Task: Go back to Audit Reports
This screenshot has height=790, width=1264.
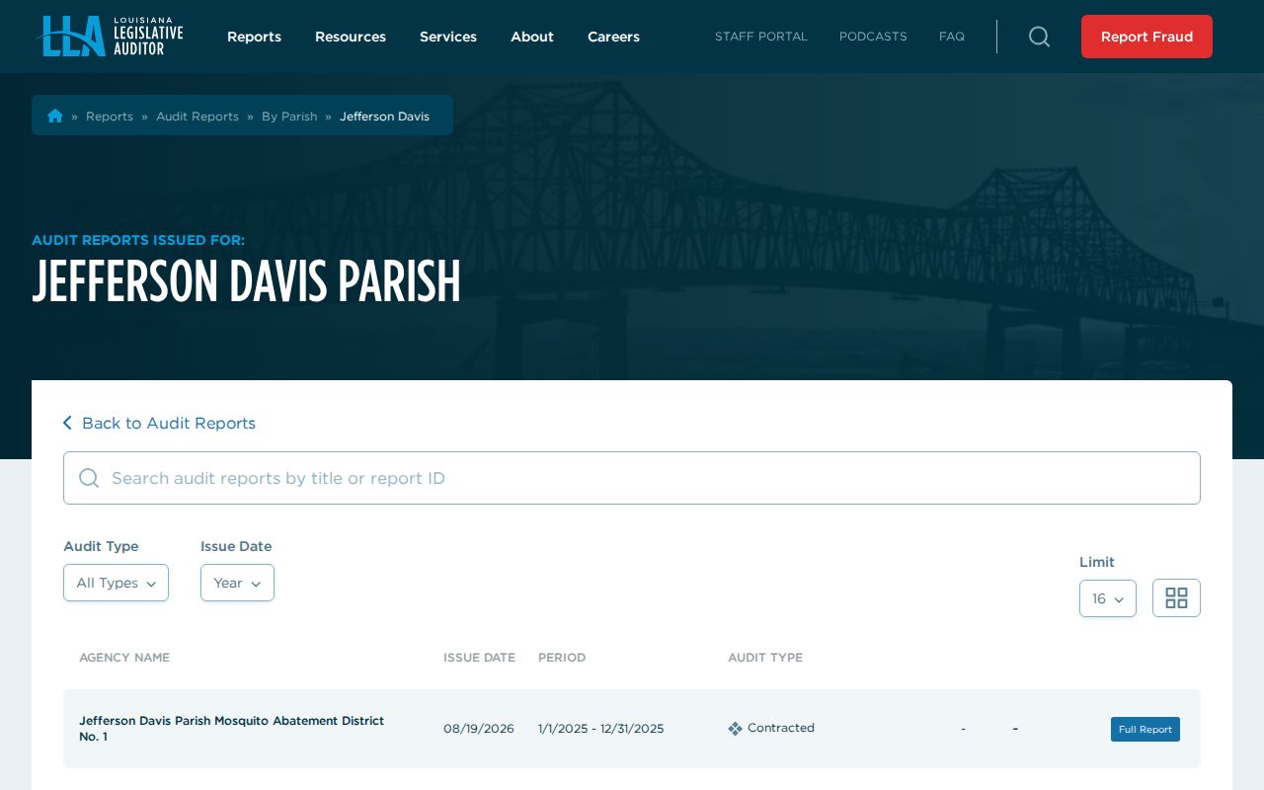Action: (169, 423)
